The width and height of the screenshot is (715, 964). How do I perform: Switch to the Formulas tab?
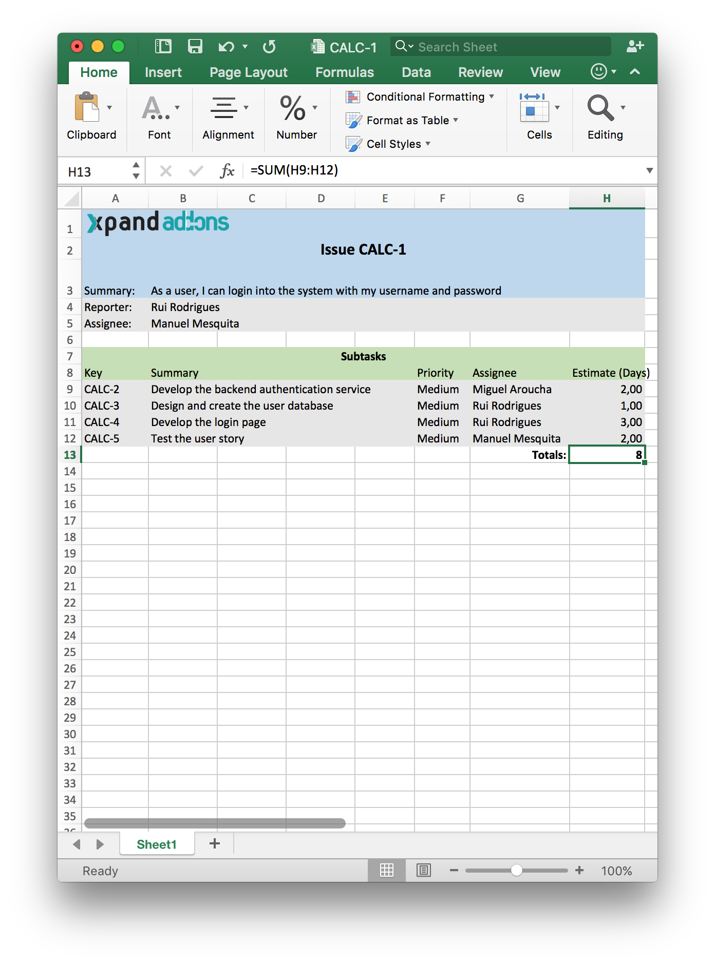[x=344, y=72]
